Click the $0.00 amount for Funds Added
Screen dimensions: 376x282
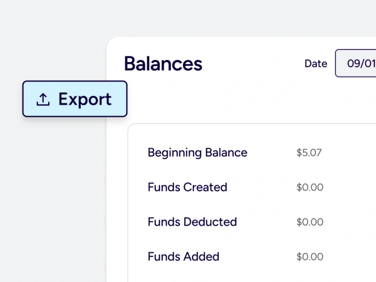pyautogui.click(x=309, y=257)
